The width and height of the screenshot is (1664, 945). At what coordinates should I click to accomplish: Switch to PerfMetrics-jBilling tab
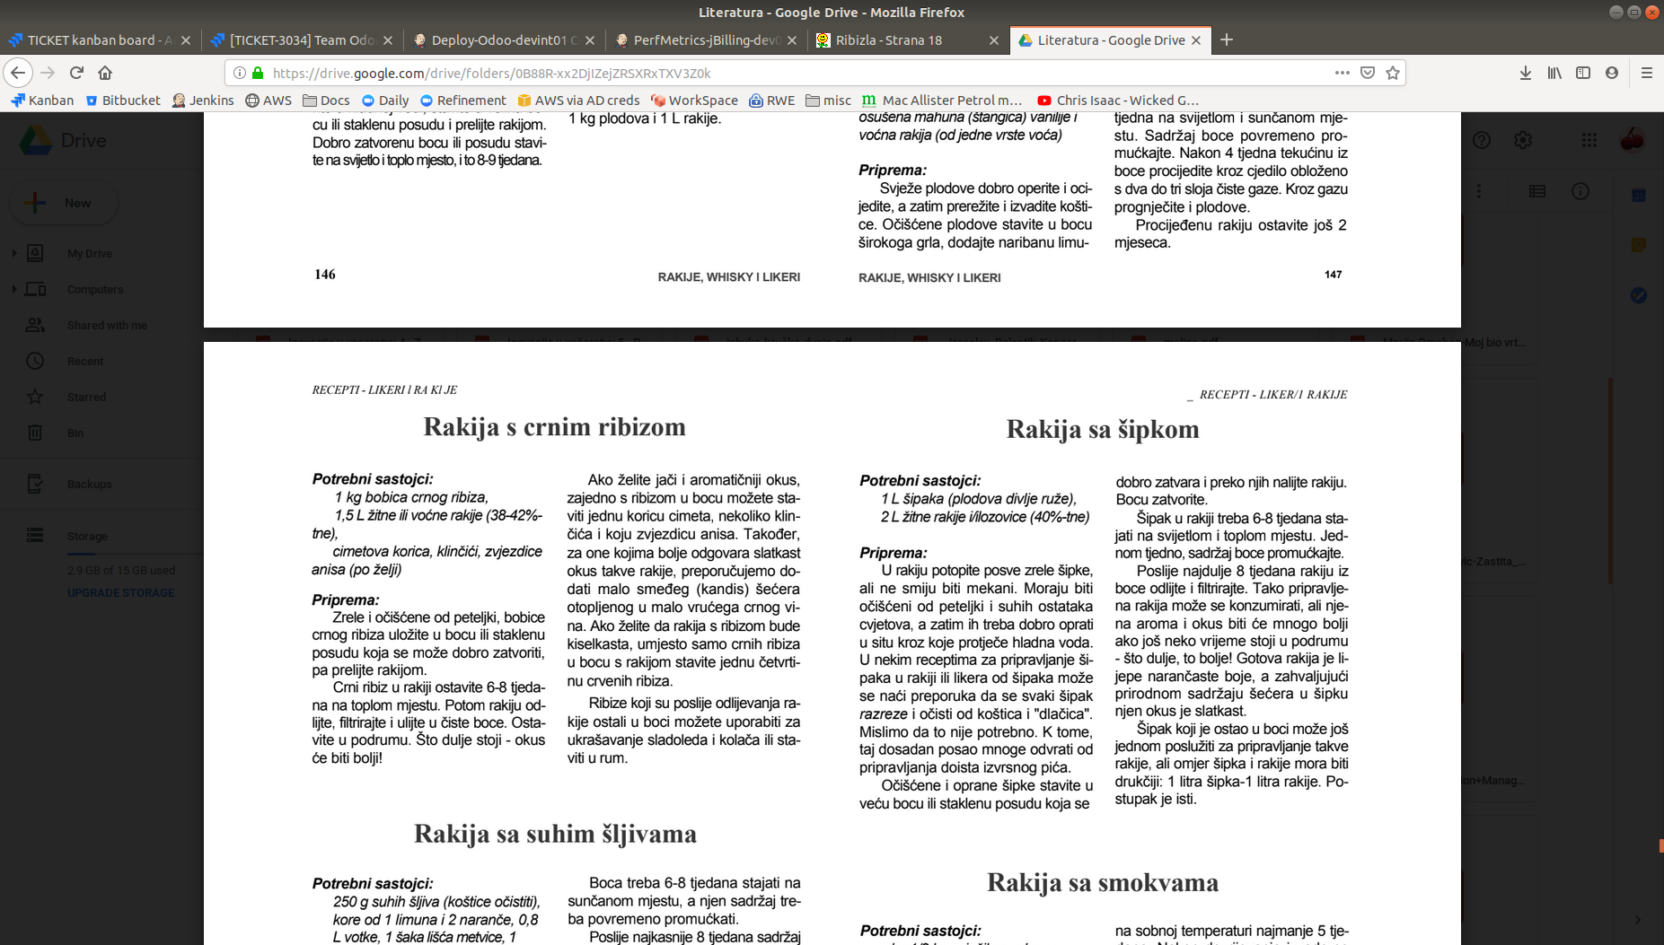click(706, 40)
